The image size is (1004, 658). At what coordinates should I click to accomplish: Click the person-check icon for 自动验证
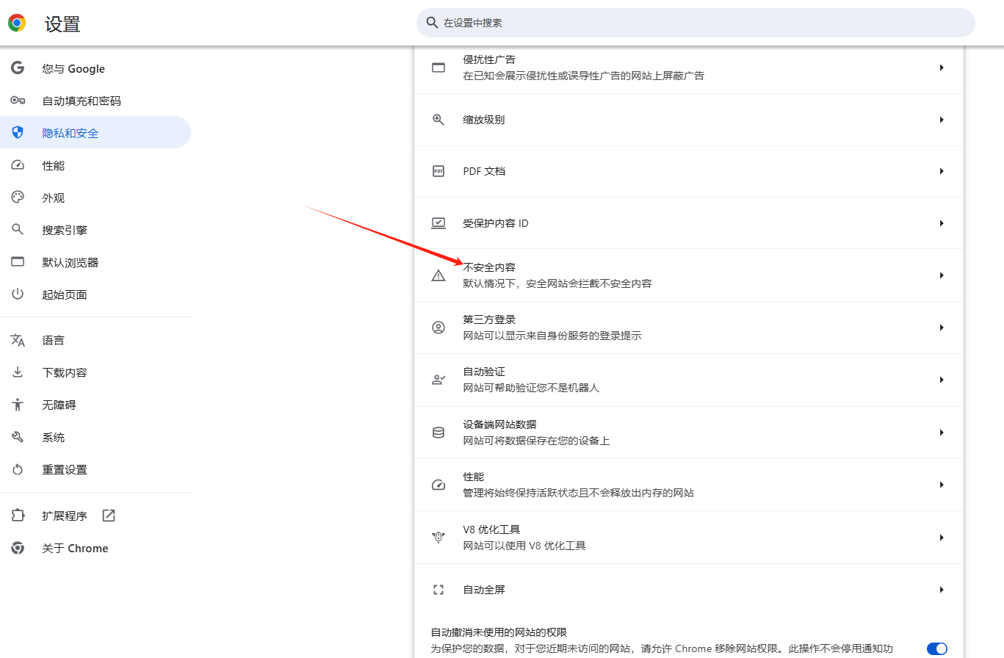click(x=438, y=380)
